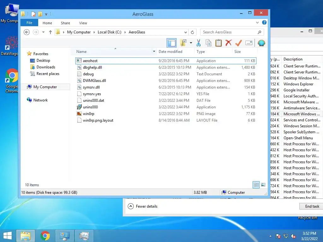
Task: Select the win8rp PNG image file
Action: tap(166, 113)
